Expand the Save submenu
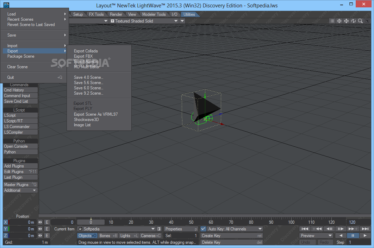This screenshot has height=248, width=374. pos(35,35)
